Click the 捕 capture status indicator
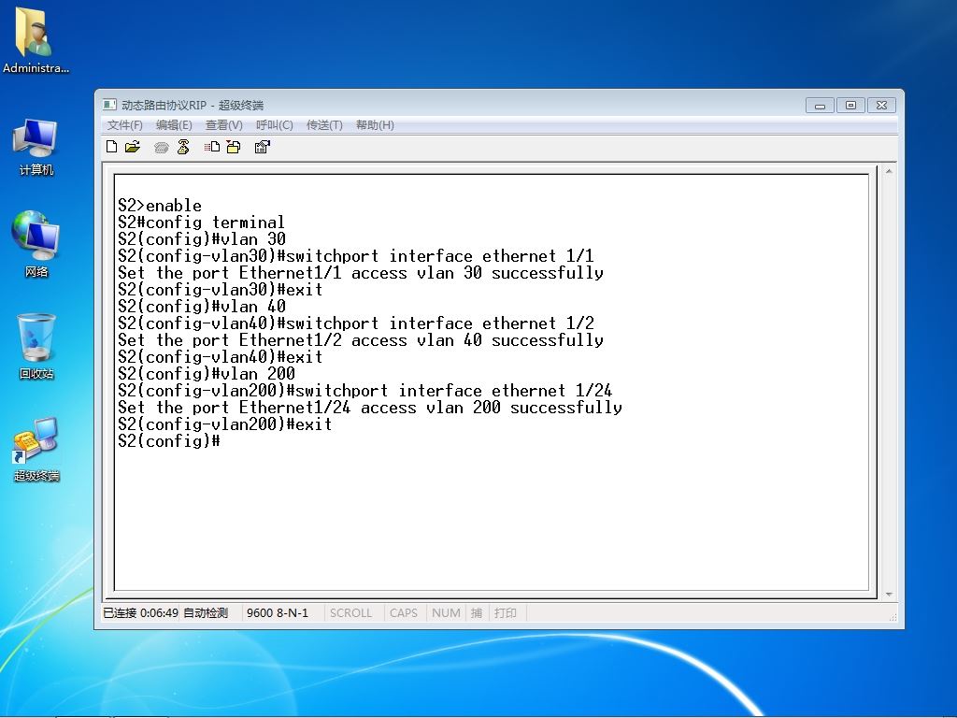957x718 pixels. pyautogui.click(x=477, y=613)
